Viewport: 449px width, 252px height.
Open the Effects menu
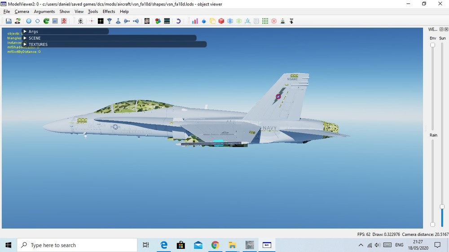point(109,12)
